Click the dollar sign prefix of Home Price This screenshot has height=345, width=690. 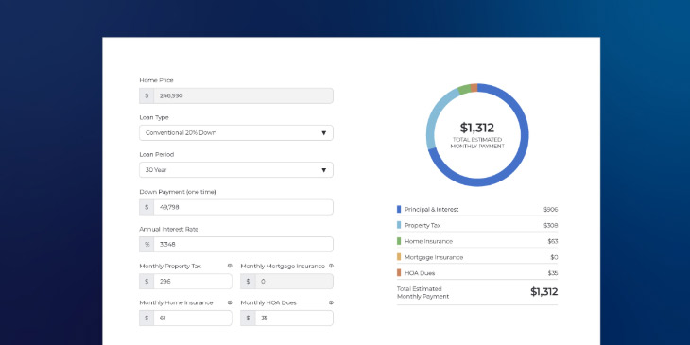tap(147, 95)
